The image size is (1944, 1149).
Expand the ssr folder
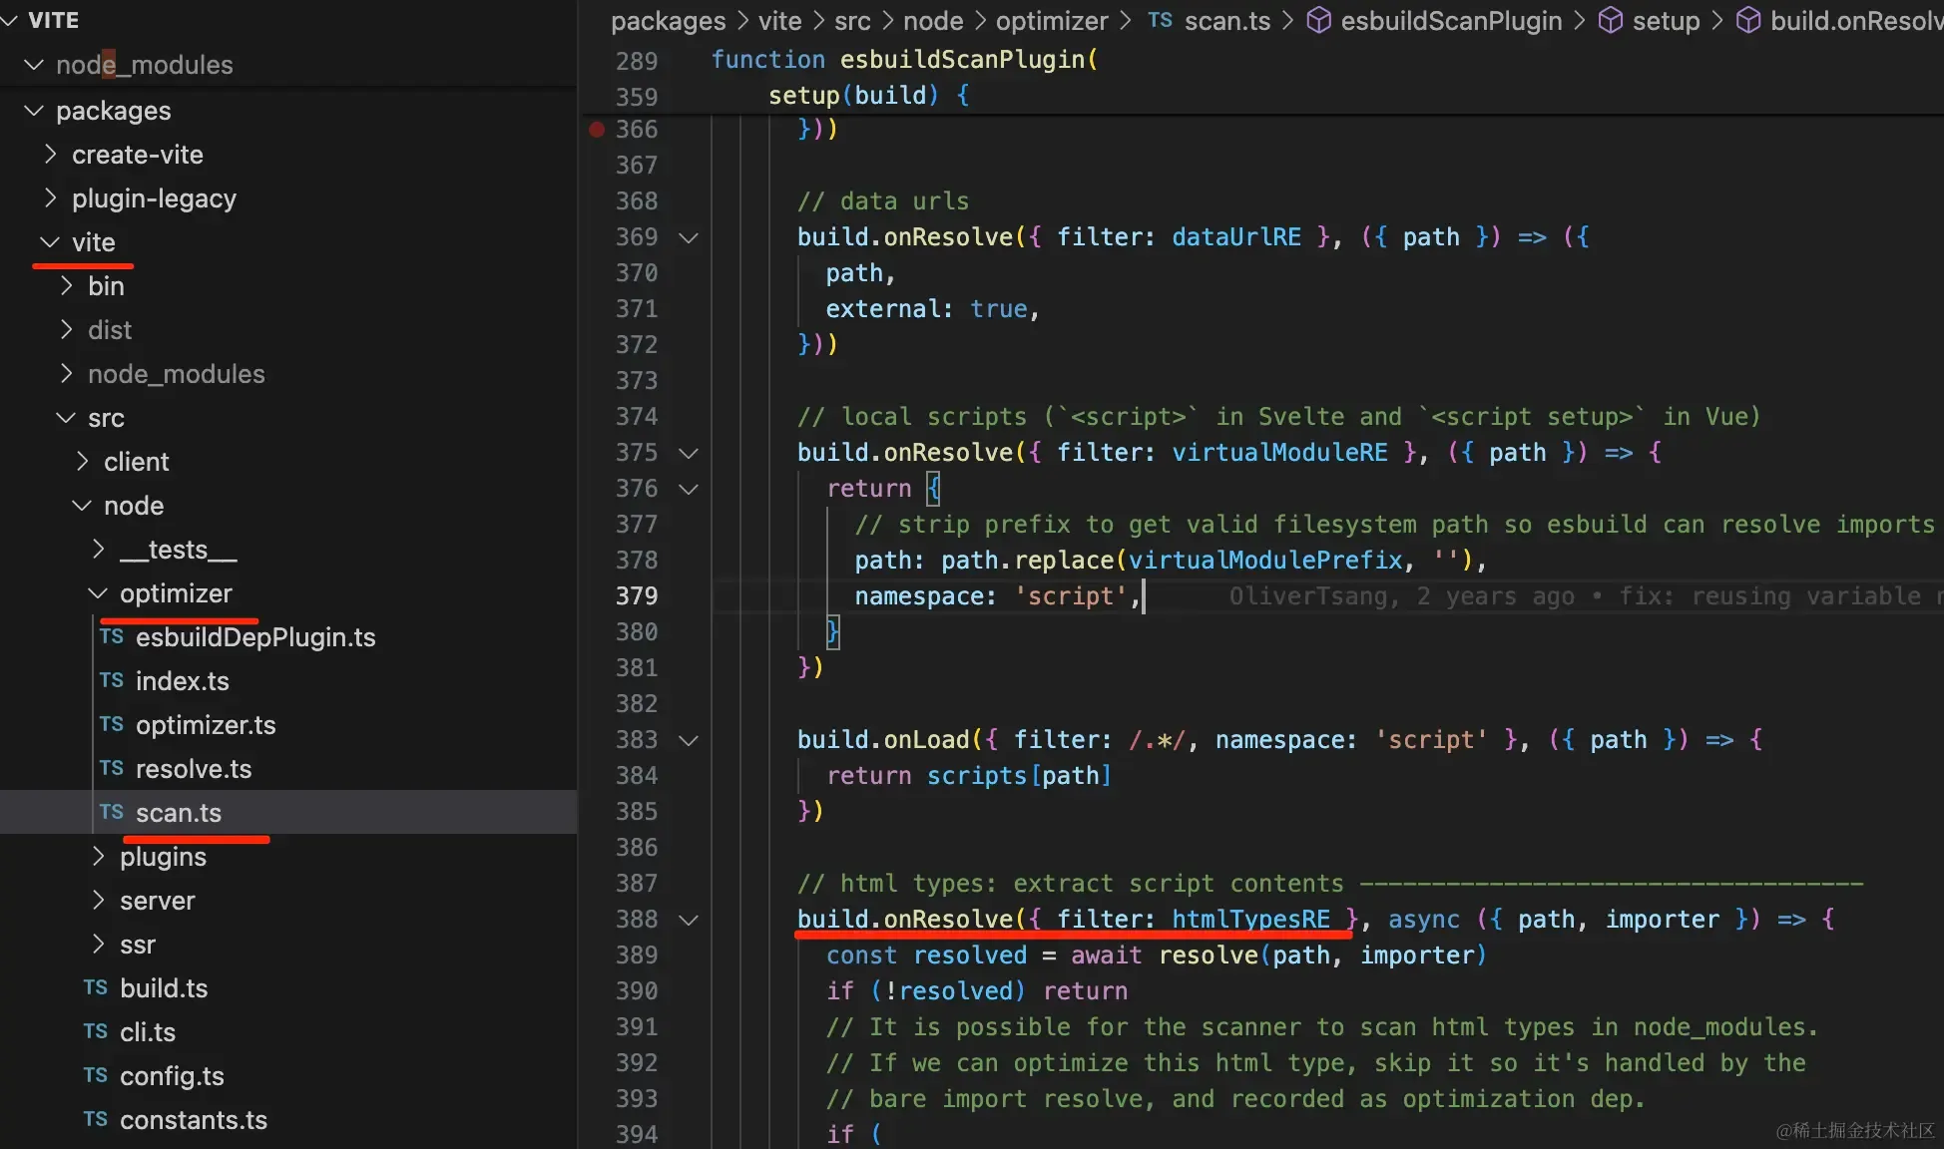pyautogui.click(x=98, y=944)
